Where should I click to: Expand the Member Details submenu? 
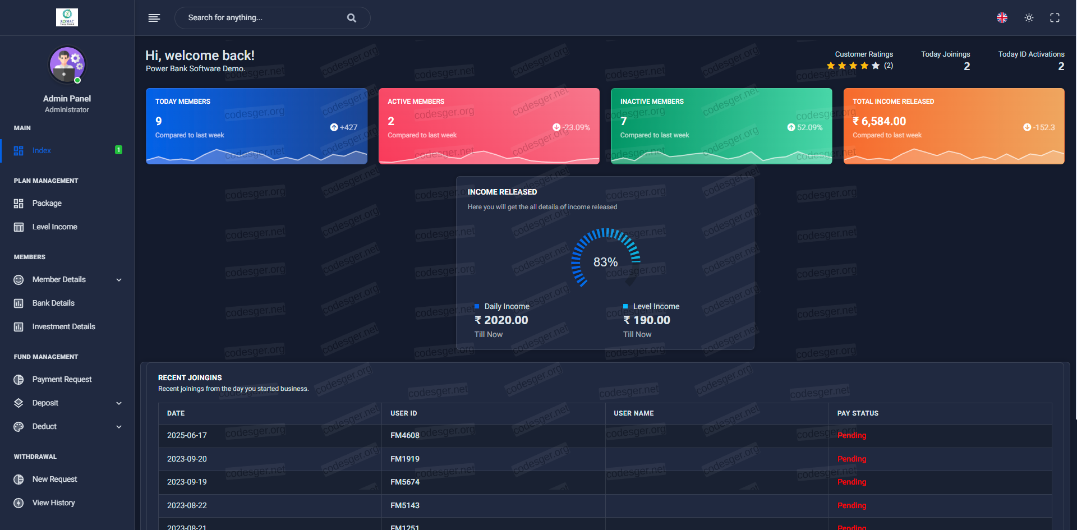click(x=119, y=280)
